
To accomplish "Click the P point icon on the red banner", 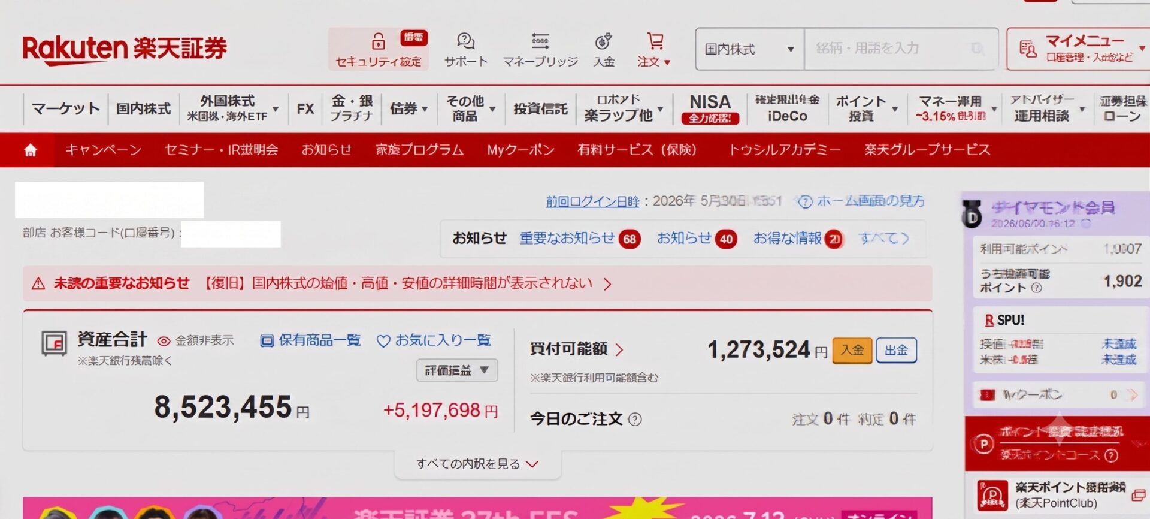I will click(983, 445).
